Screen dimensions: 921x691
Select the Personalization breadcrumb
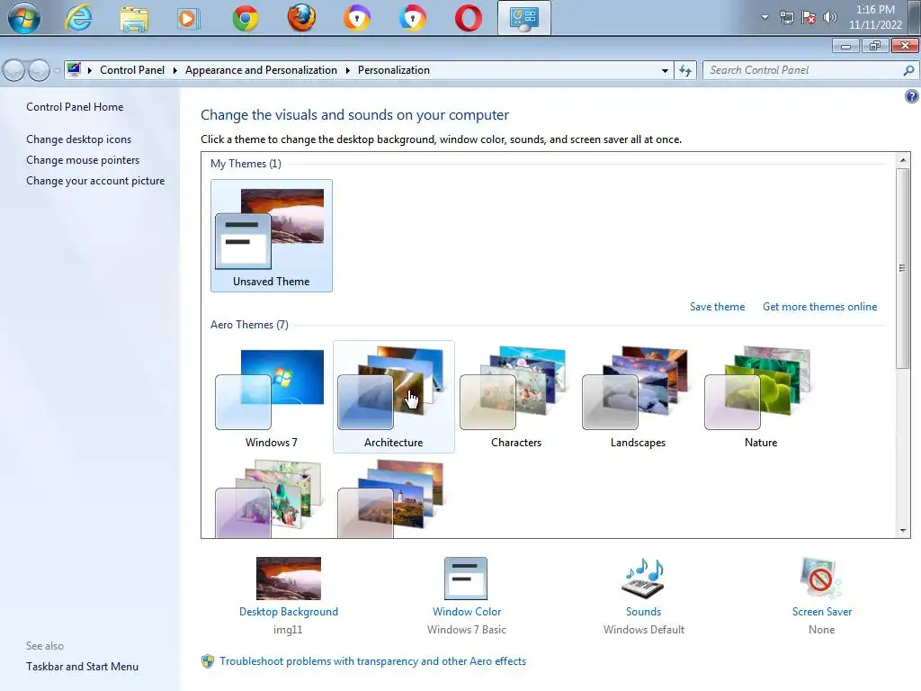click(394, 70)
